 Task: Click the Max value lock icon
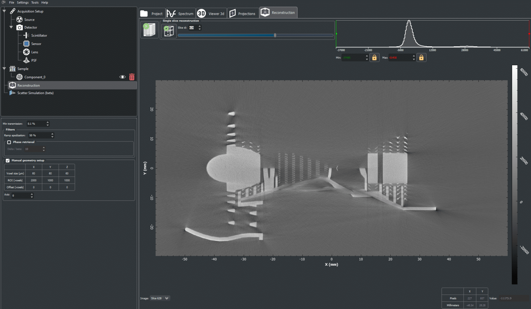(x=421, y=58)
